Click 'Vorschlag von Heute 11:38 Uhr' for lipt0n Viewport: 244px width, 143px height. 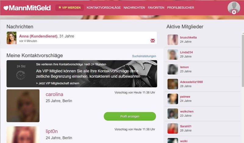tap(135, 129)
